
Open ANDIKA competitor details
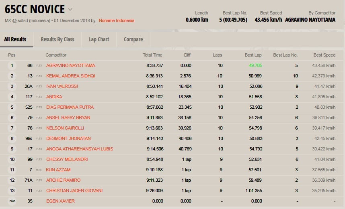click(x=54, y=97)
